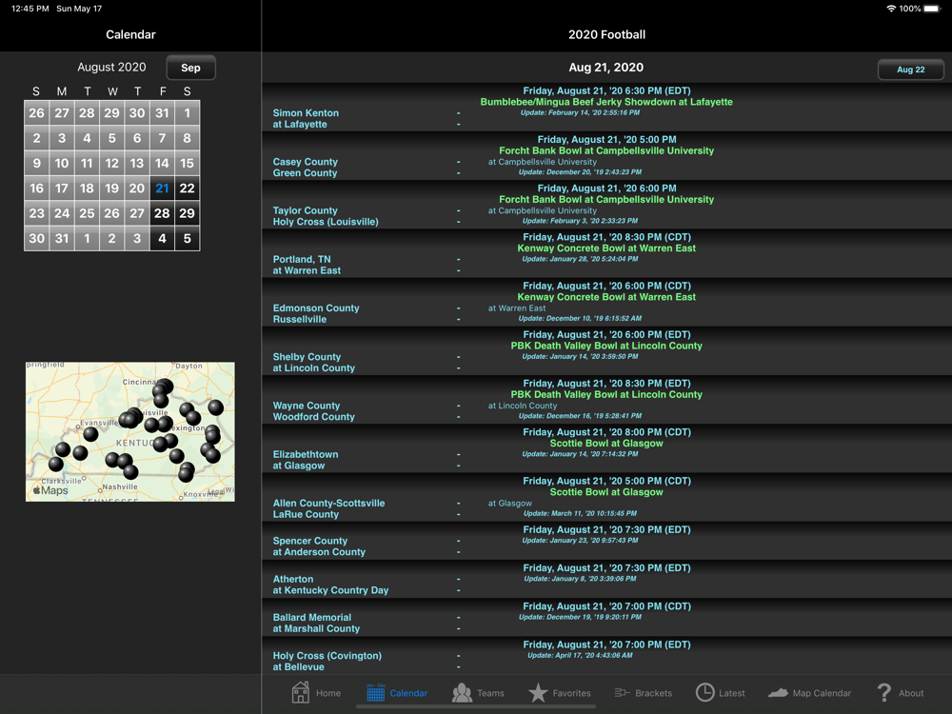Select 'at Bellevue' row text
This screenshot has width=952, height=714.
coord(298,666)
